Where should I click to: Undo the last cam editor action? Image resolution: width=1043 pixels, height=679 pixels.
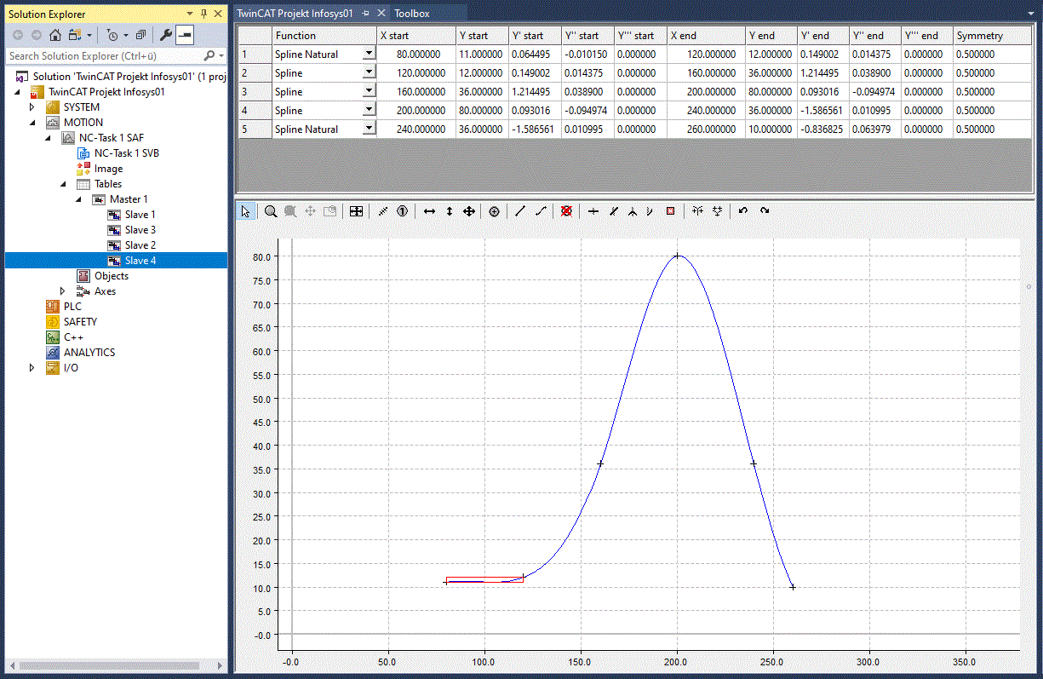tap(743, 211)
